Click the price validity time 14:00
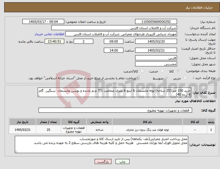Screen dimensions: 220x169 coord(114,50)
